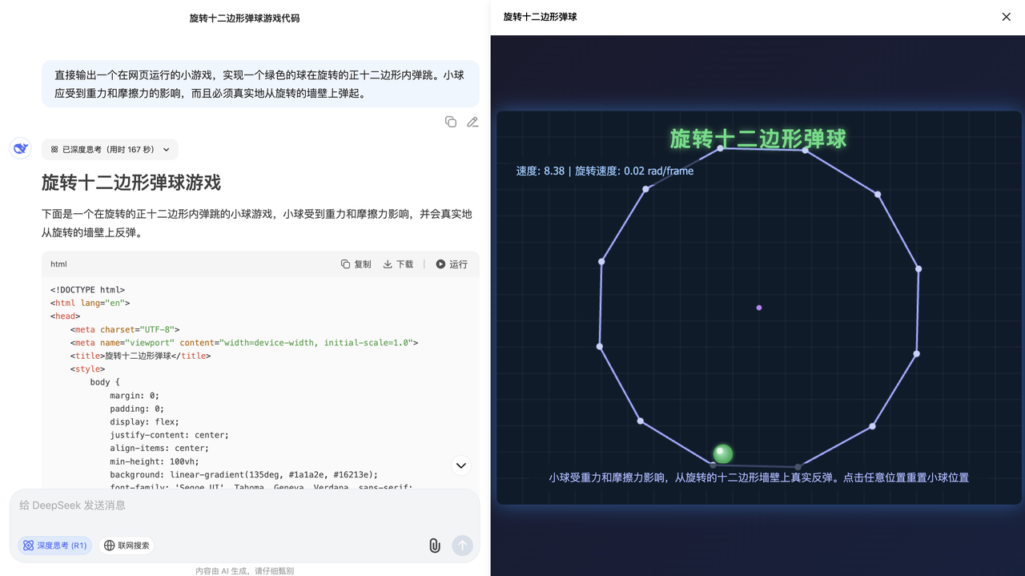Click the meta viewport code line
This screenshot has width=1025, height=576.
coord(244,343)
